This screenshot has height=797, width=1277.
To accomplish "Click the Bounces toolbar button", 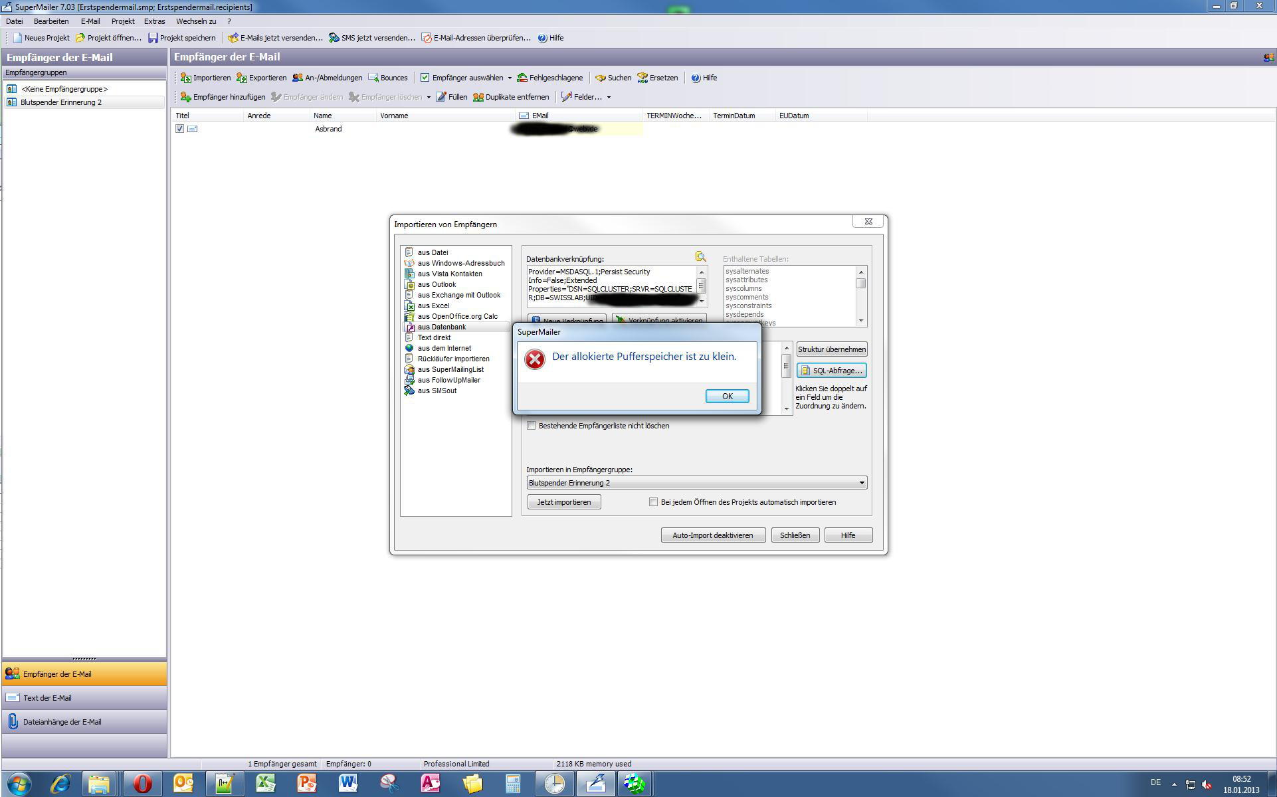I will coord(387,78).
